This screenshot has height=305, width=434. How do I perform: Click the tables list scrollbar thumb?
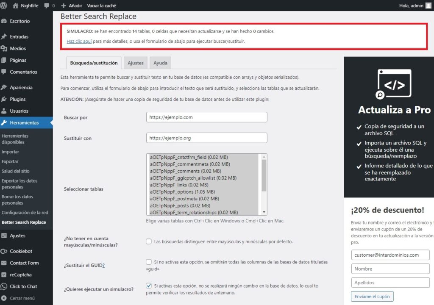point(264,175)
